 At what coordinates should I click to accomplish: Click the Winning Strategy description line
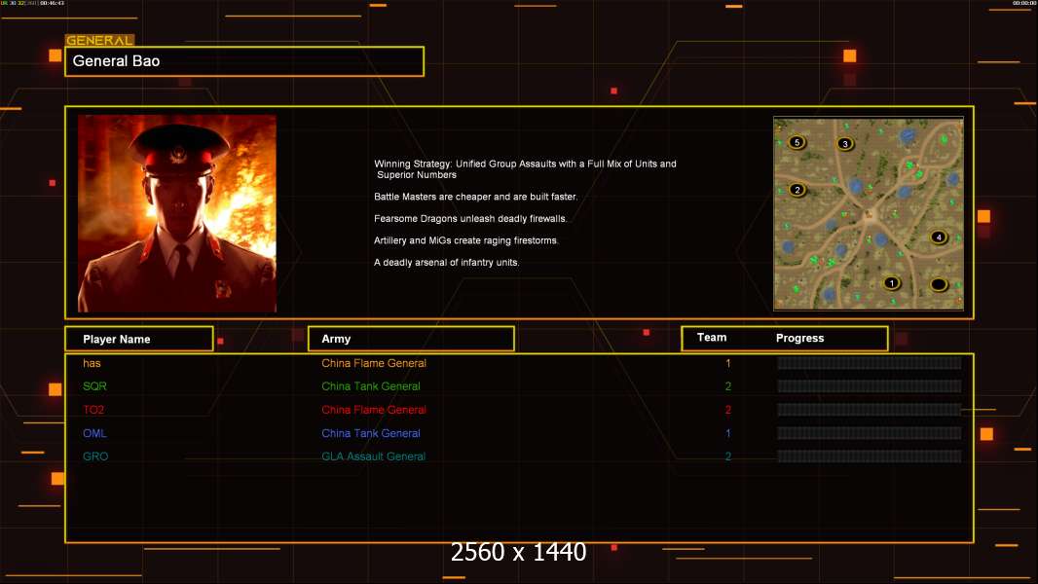[525, 169]
